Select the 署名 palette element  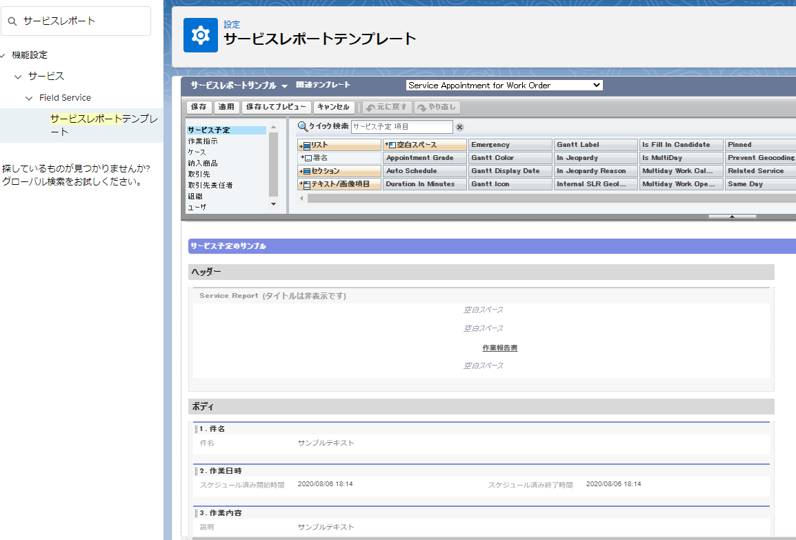pos(340,158)
